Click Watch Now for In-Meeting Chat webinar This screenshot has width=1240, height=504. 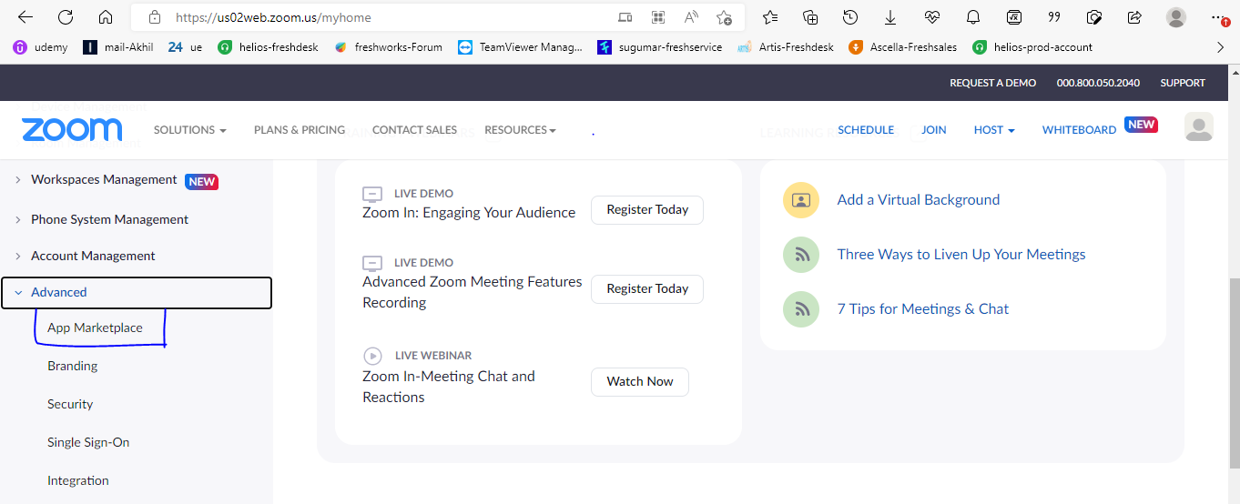coord(640,381)
